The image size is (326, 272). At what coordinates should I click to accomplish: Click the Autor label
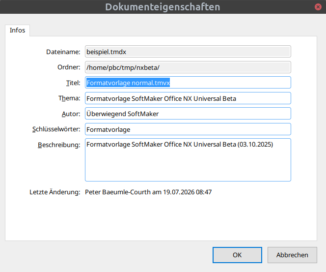coord(71,114)
